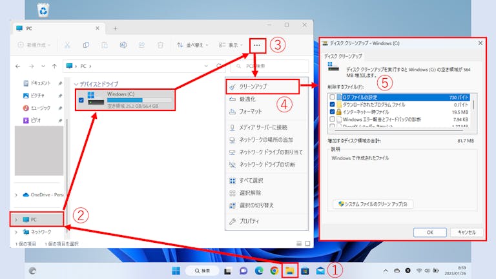Click システム ファイルのクリーン アップ button

pyautogui.click(x=373, y=204)
